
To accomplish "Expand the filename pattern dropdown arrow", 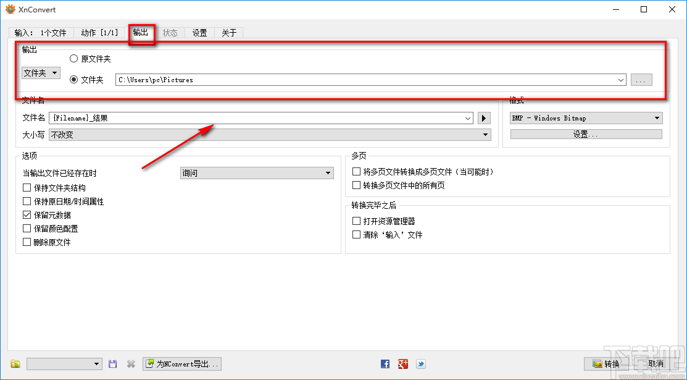I will 468,118.
